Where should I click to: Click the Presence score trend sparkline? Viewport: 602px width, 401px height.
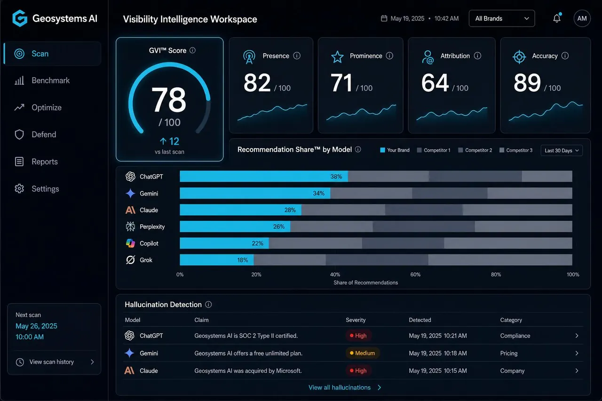pos(272,113)
